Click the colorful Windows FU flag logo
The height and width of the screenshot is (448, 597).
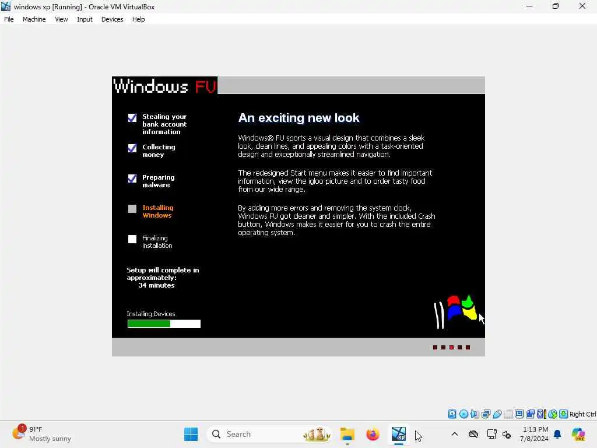(x=455, y=311)
